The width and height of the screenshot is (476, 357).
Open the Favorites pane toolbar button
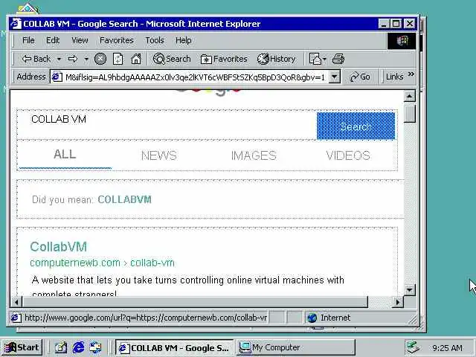point(224,59)
